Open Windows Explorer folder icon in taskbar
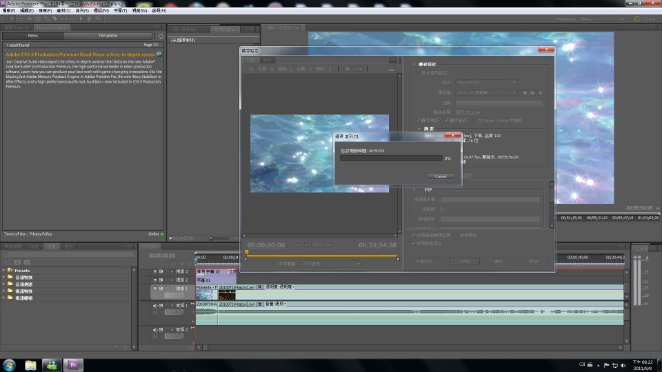This screenshot has width=662, height=372. [x=31, y=364]
